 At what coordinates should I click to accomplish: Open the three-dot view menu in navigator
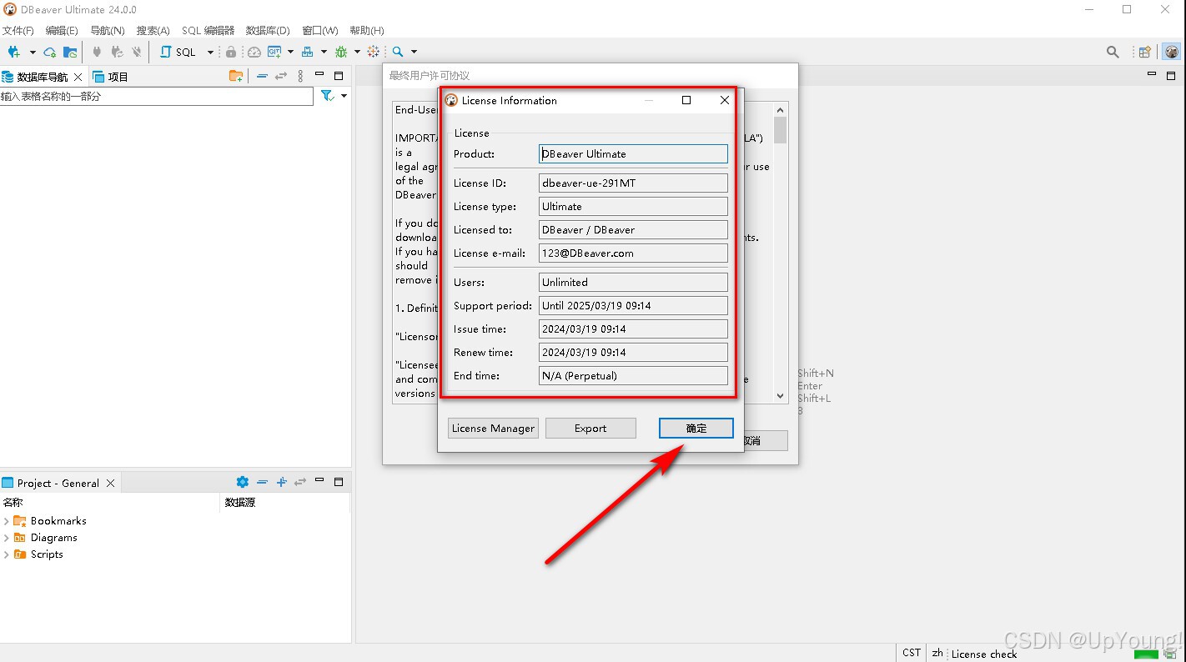pyautogui.click(x=300, y=76)
